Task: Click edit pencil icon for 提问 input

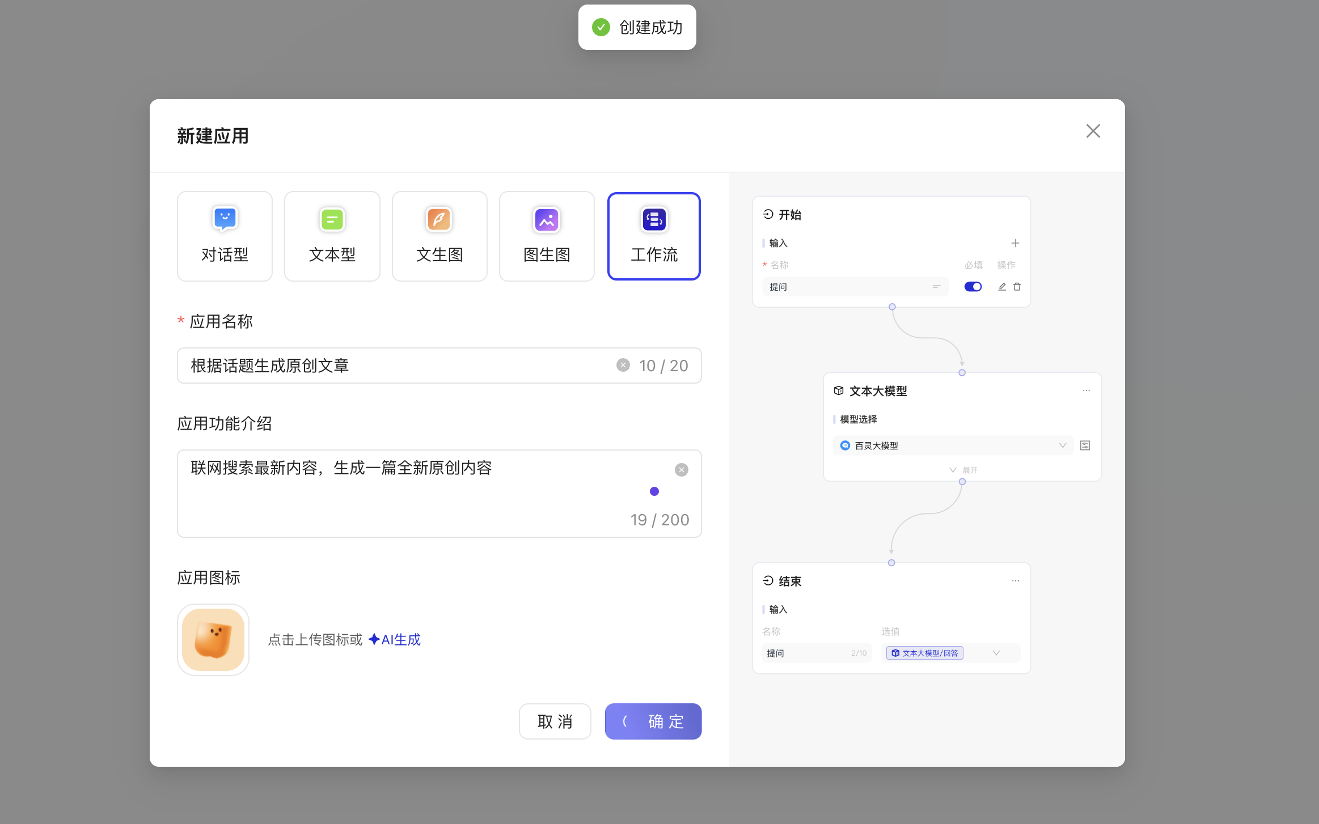Action: coord(1002,287)
